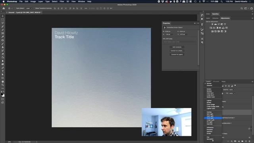This screenshot has width=254, height=143.
Task: Select the Clone Stamp tool
Action: point(3,47)
